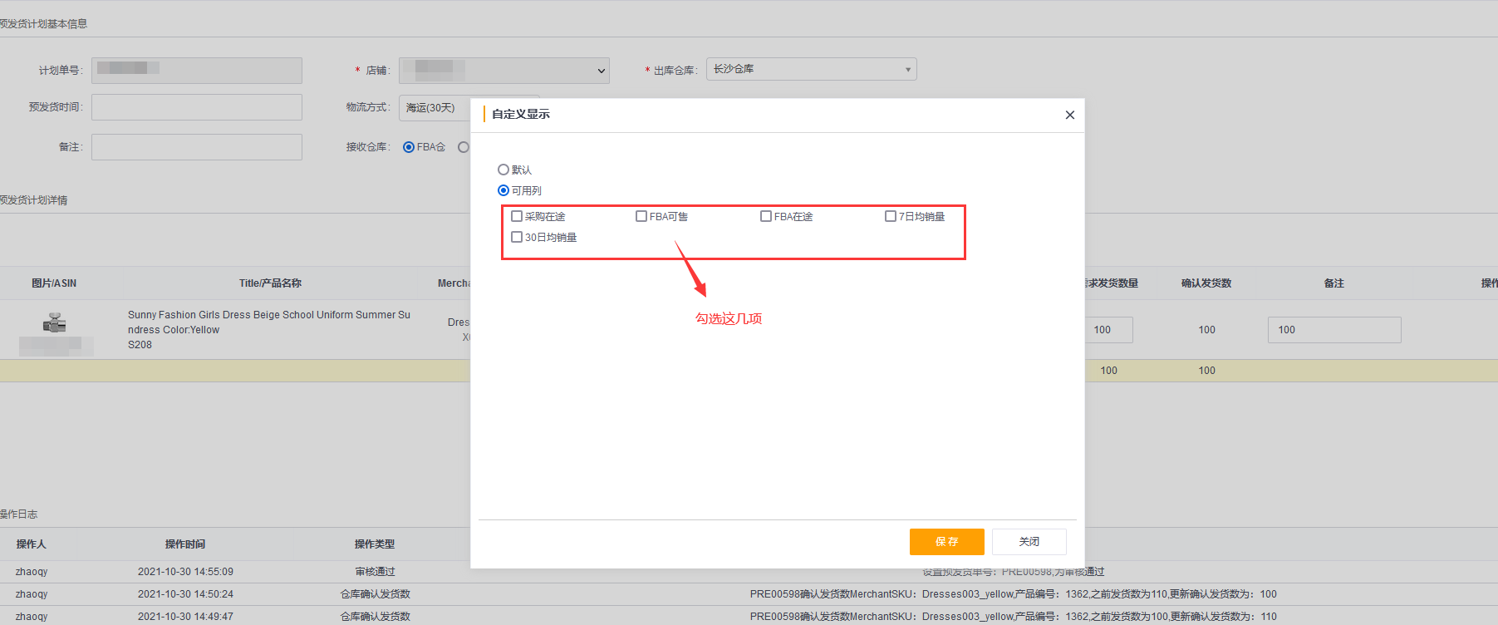Expand the 出库仓库 长沙仓库 dropdown

coord(811,69)
